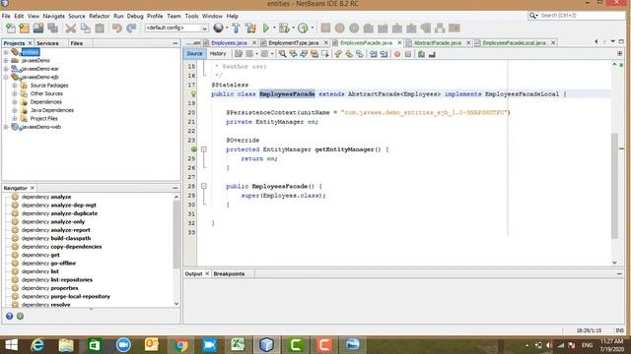Open Internet Explorer from the taskbar
631x354 pixels.
point(37,345)
